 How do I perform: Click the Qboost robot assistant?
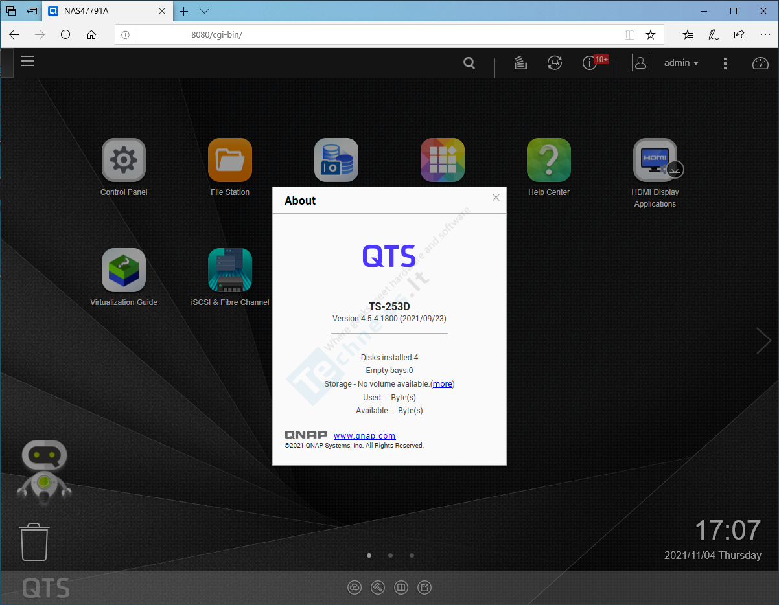(x=44, y=471)
